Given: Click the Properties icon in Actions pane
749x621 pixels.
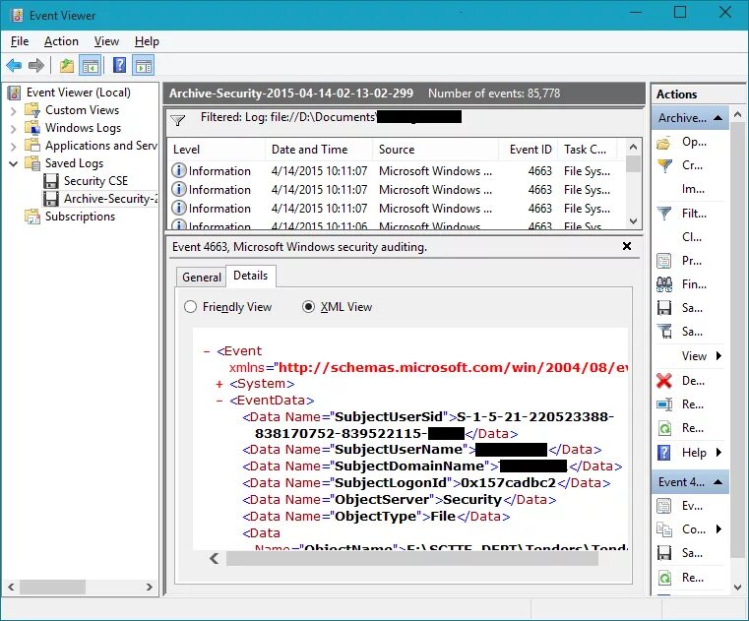Looking at the screenshot, I should (x=664, y=261).
